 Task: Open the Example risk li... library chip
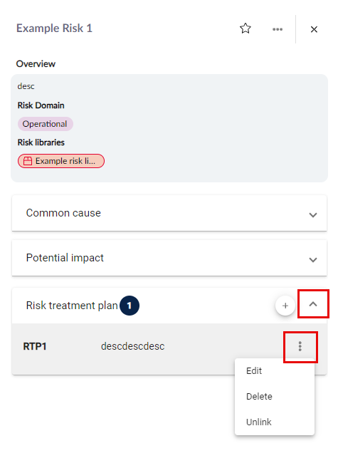tap(61, 161)
